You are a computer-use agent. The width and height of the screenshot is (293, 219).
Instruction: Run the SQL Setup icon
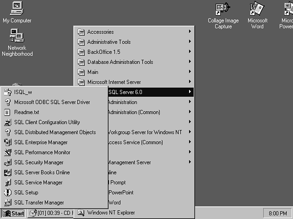coord(7,193)
